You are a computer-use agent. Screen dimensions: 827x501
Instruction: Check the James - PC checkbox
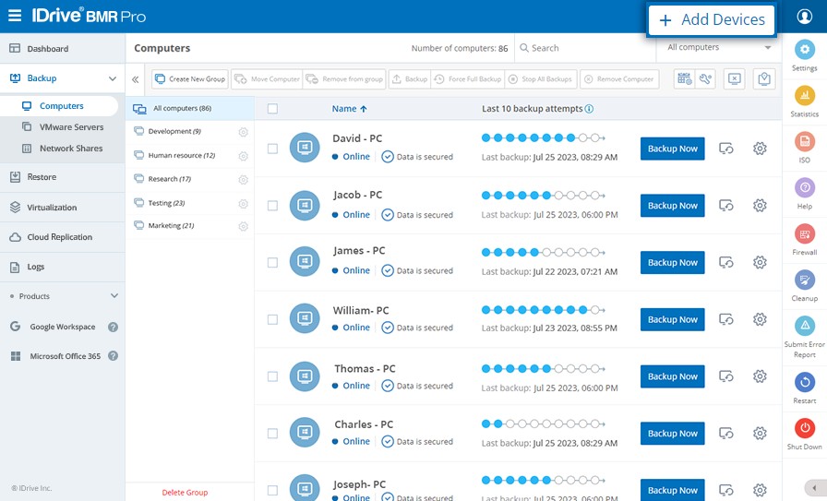[272, 262]
